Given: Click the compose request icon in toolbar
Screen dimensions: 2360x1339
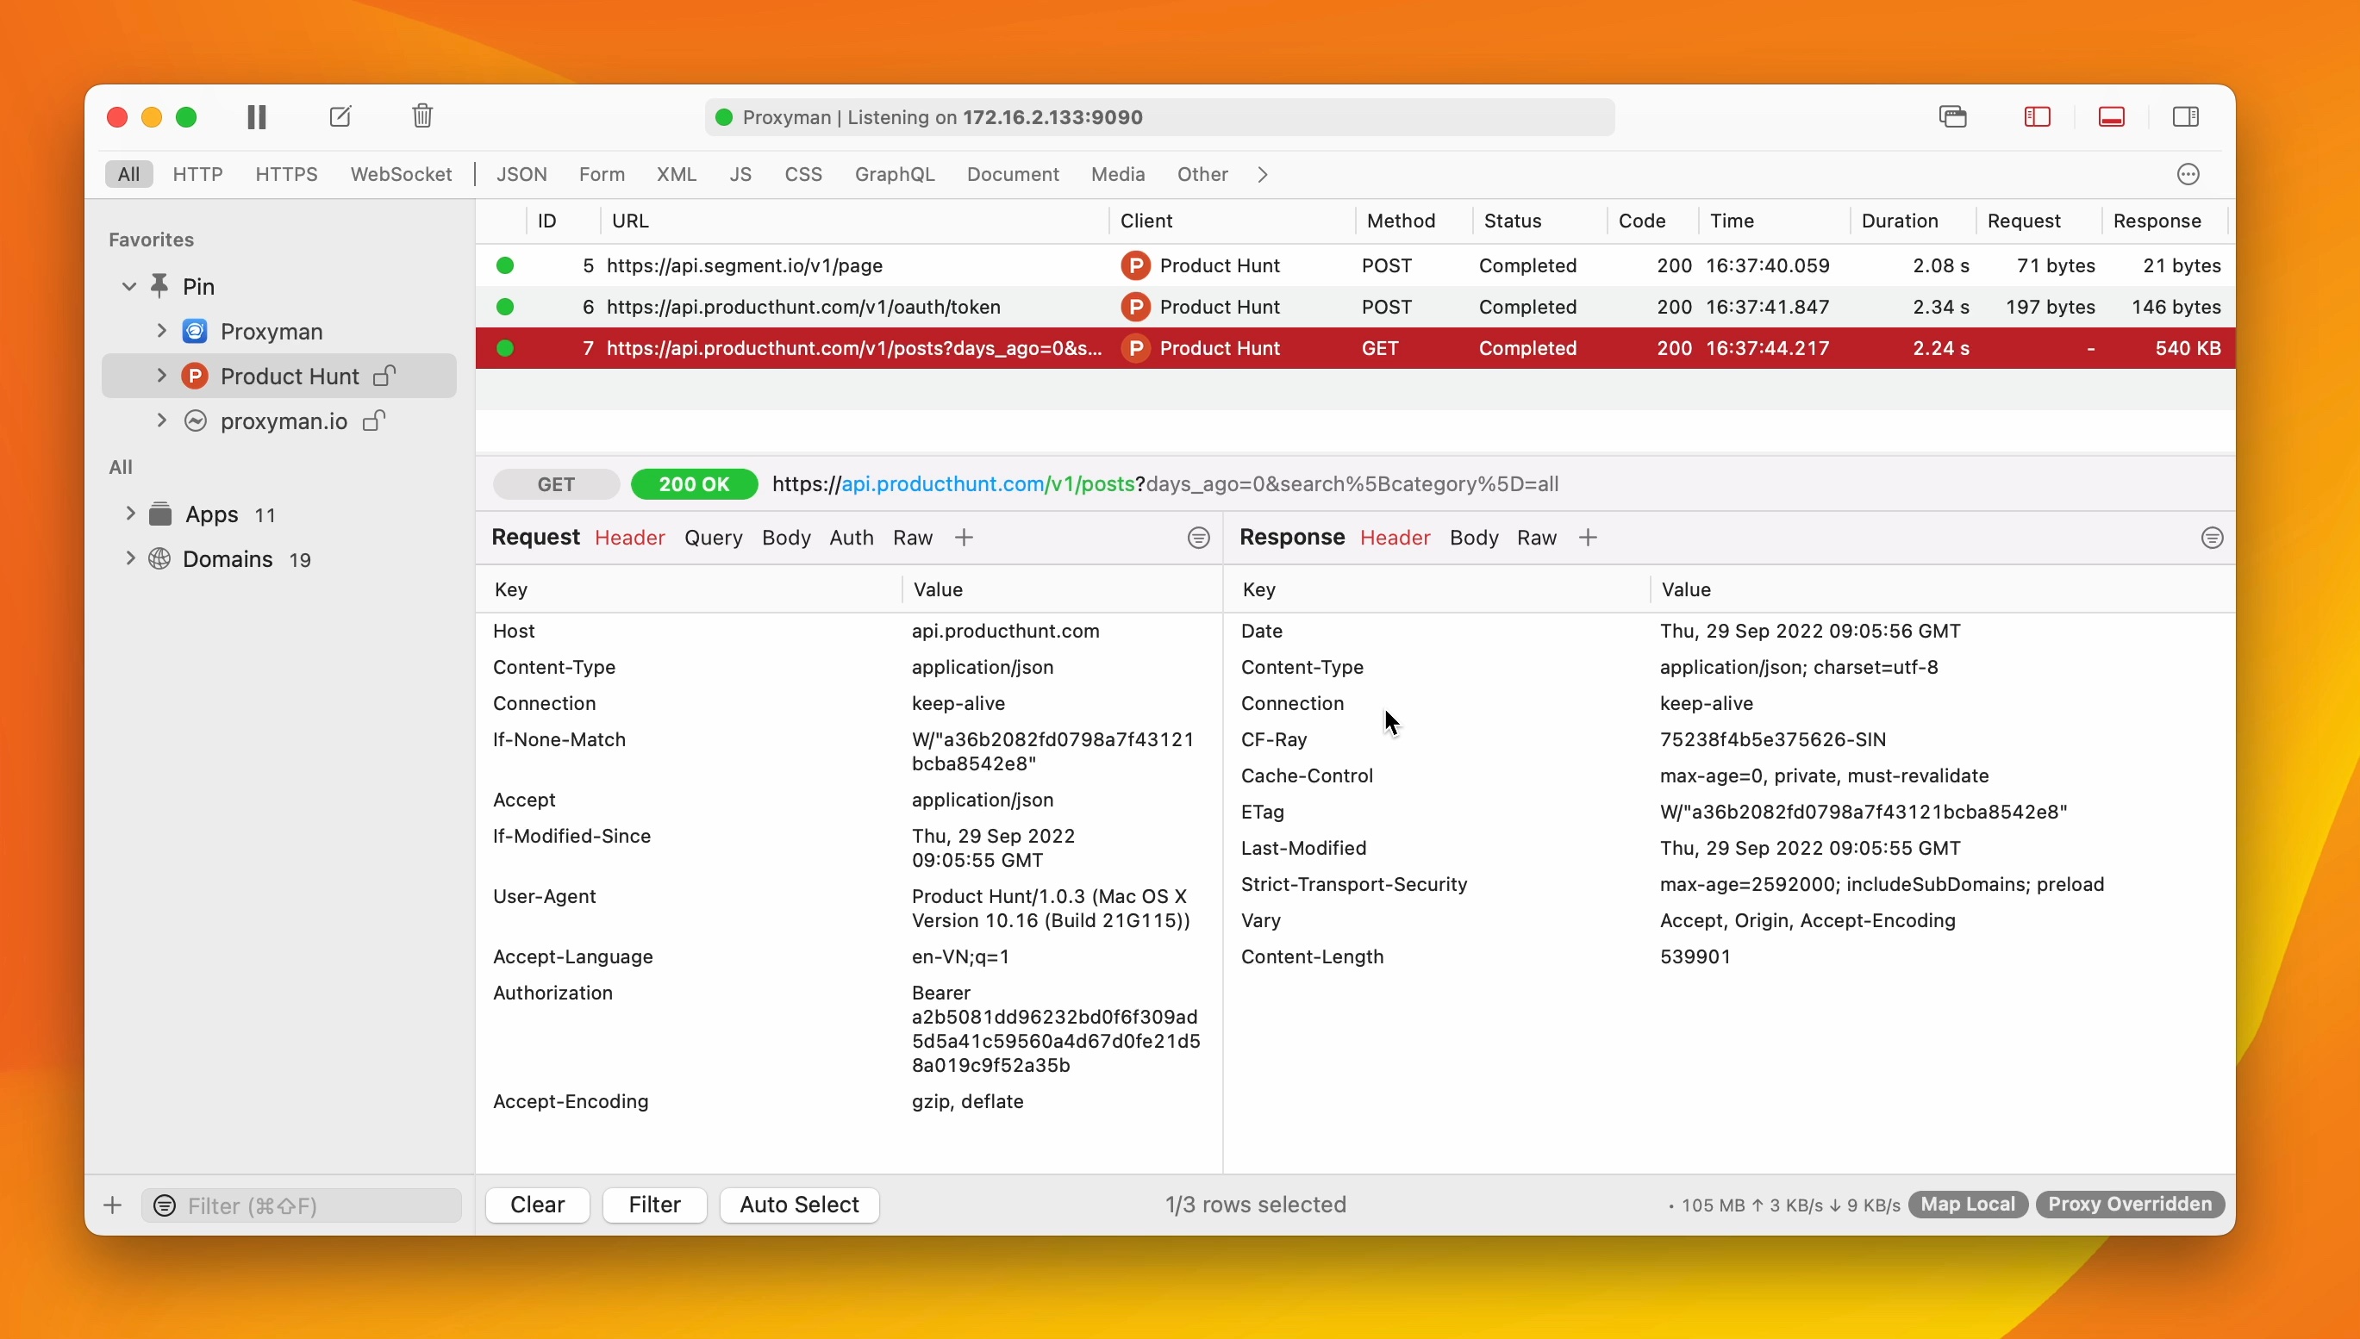Looking at the screenshot, I should (x=340, y=117).
